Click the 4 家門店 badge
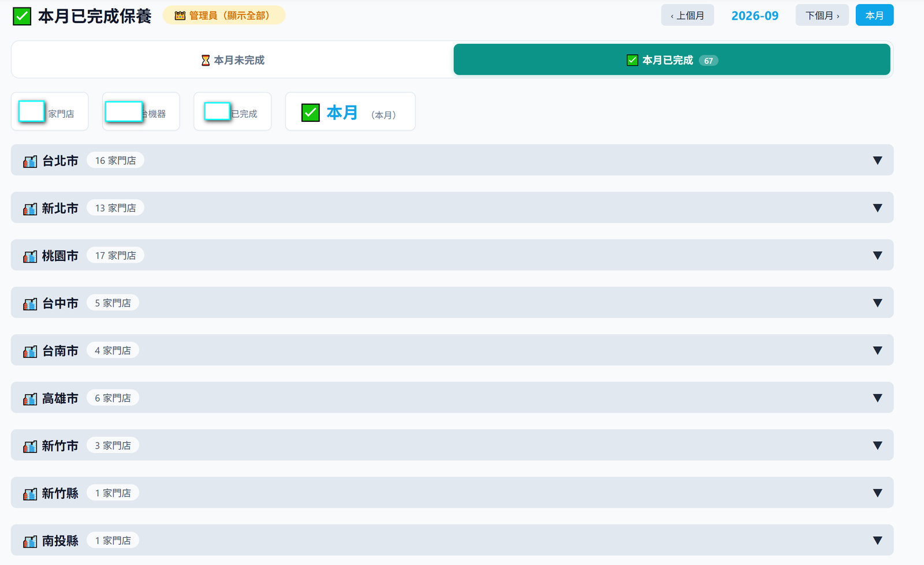This screenshot has height=565, width=924. point(113,350)
